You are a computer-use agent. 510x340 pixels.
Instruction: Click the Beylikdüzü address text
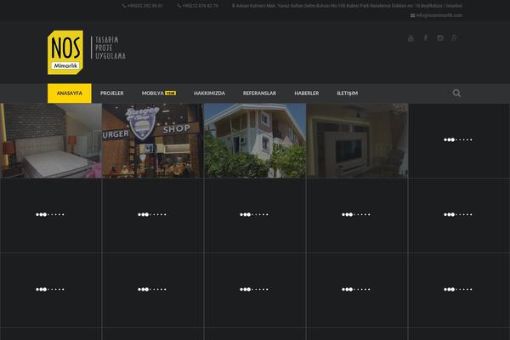tap(347, 6)
